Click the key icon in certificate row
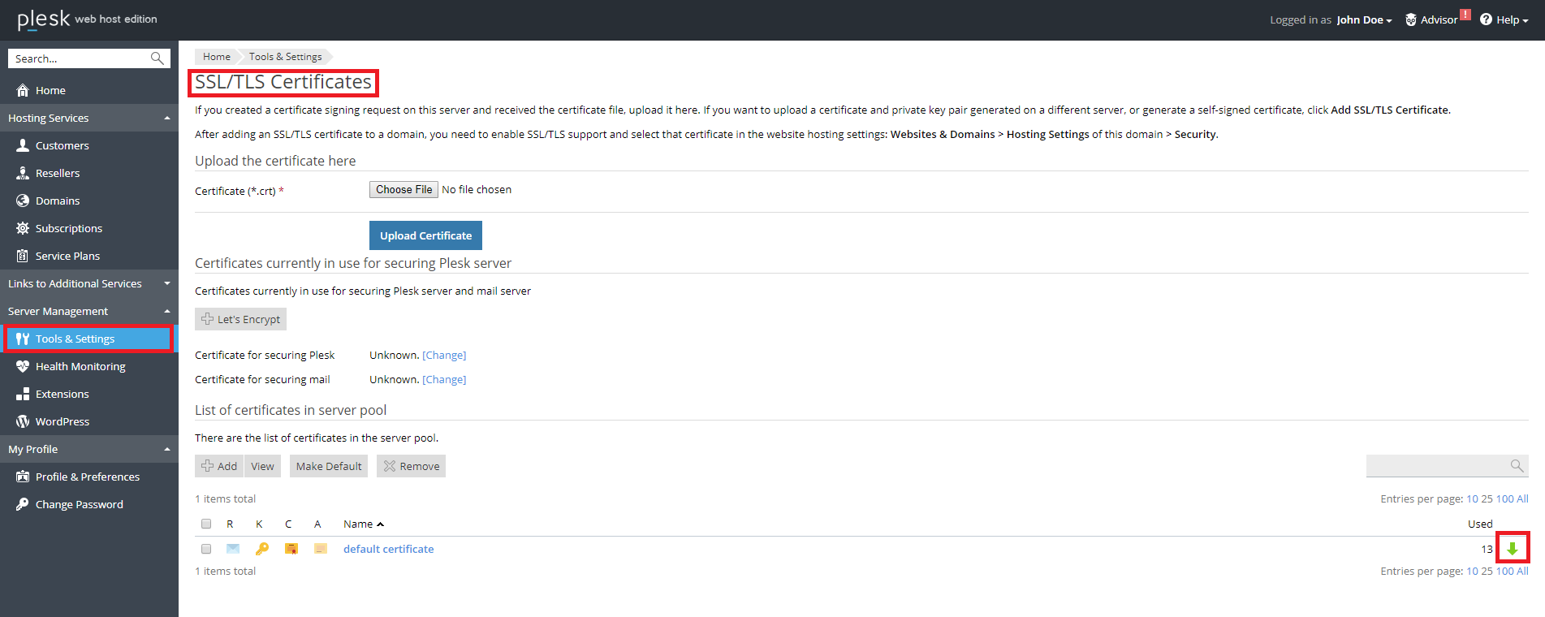1545x617 pixels. pos(261,549)
